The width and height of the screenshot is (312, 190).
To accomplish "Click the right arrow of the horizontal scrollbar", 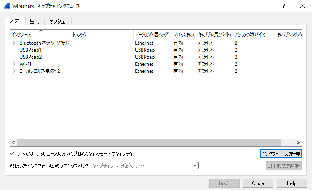I will (298, 142).
